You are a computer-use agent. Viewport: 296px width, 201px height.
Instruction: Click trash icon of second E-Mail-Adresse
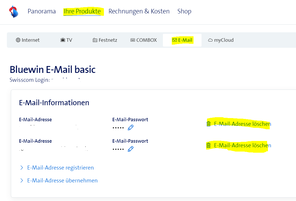tap(208, 145)
